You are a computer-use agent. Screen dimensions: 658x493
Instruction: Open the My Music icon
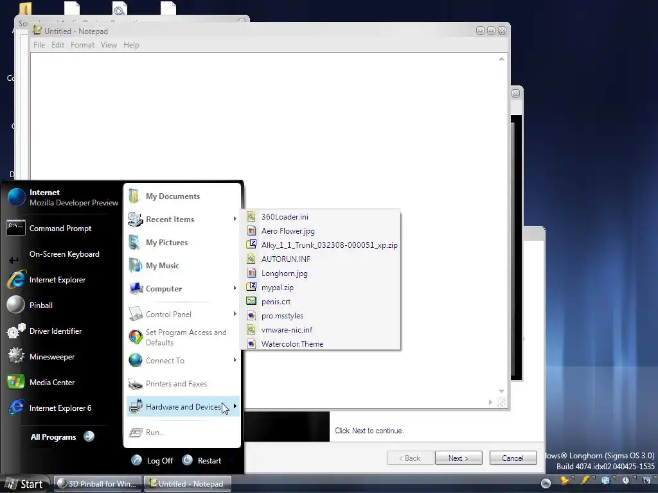click(135, 265)
